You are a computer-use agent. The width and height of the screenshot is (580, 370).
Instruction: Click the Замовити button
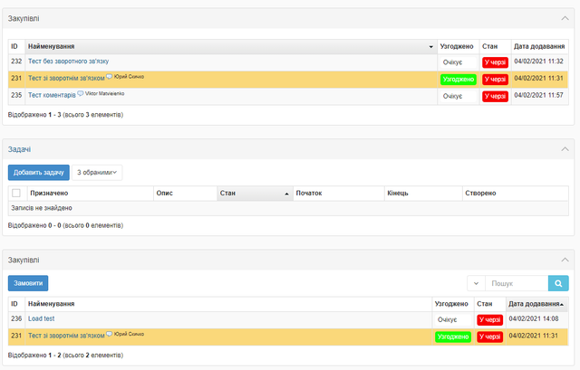[x=28, y=283]
